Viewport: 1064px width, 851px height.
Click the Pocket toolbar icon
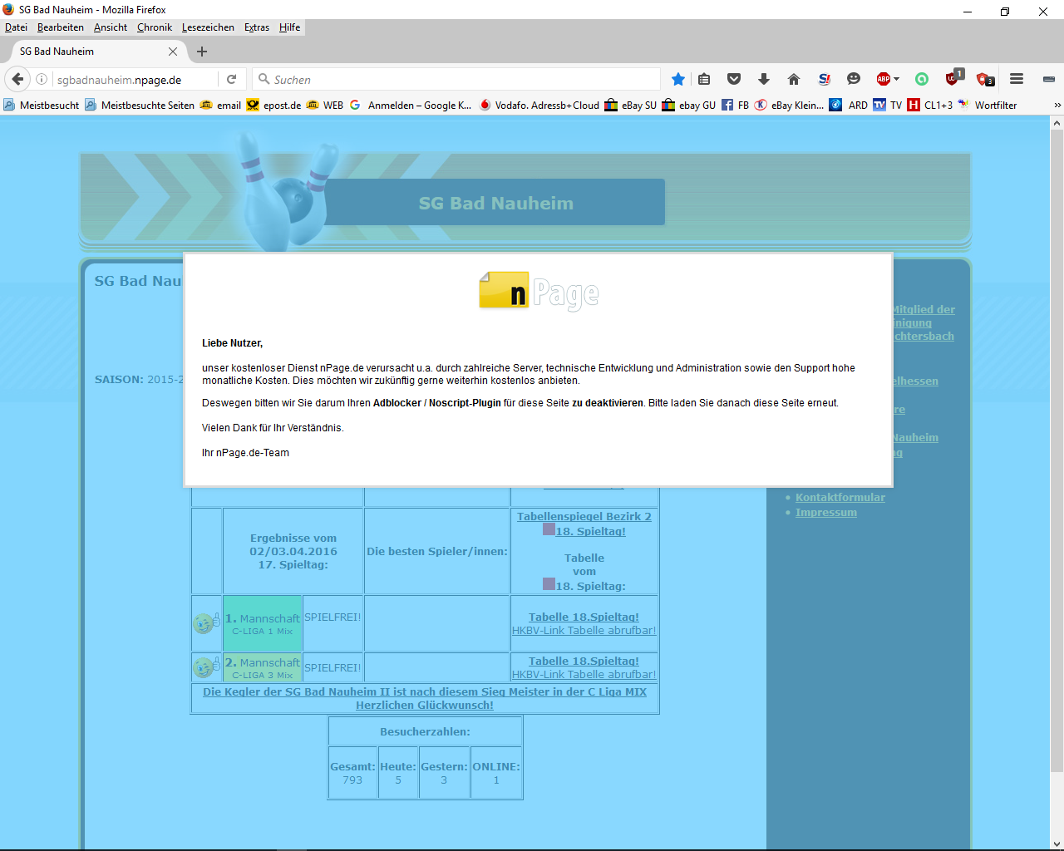click(733, 79)
